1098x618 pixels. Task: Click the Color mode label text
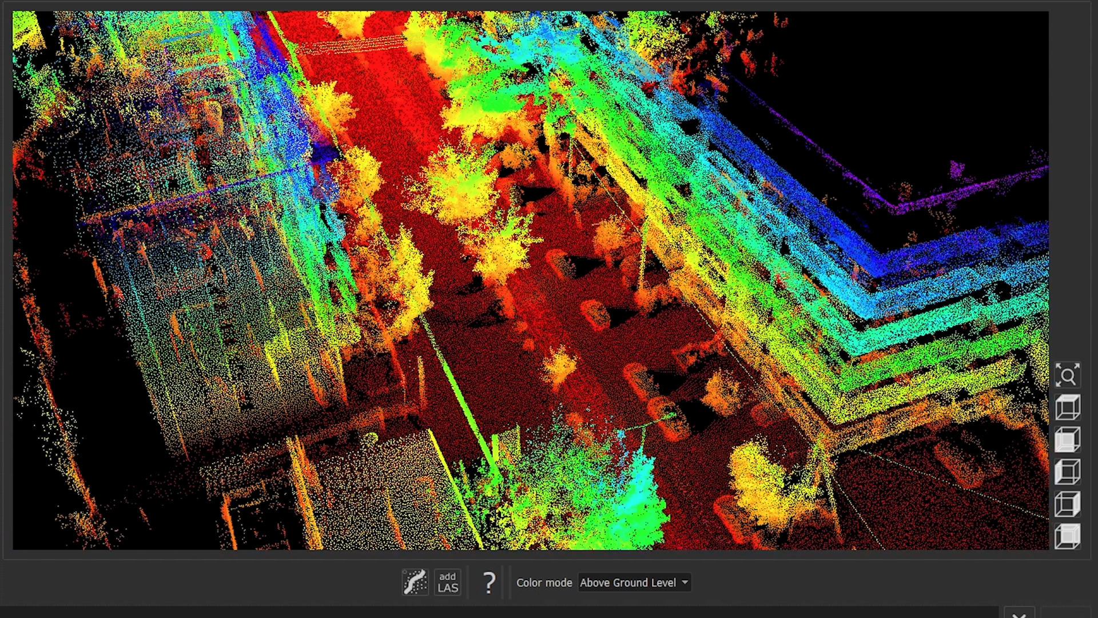pos(544,583)
